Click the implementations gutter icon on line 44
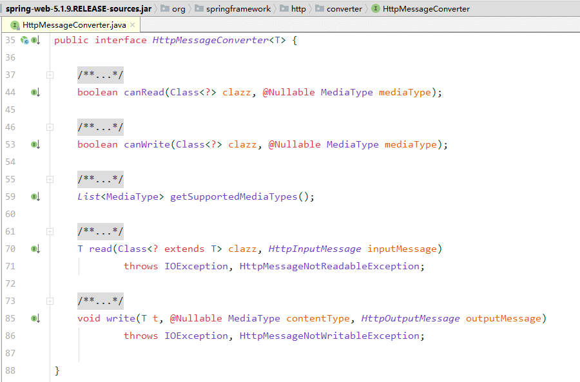This screenshot has width=580, height=382. click(35, 92)
